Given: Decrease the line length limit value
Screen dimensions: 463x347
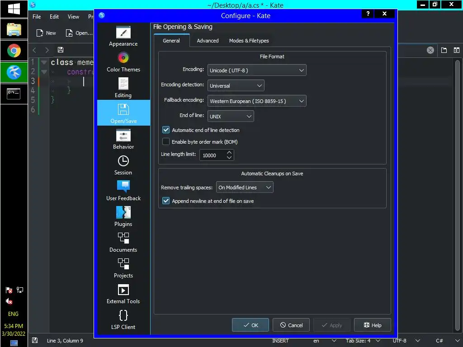Looking at the screenshot, I should coord(229,158).
